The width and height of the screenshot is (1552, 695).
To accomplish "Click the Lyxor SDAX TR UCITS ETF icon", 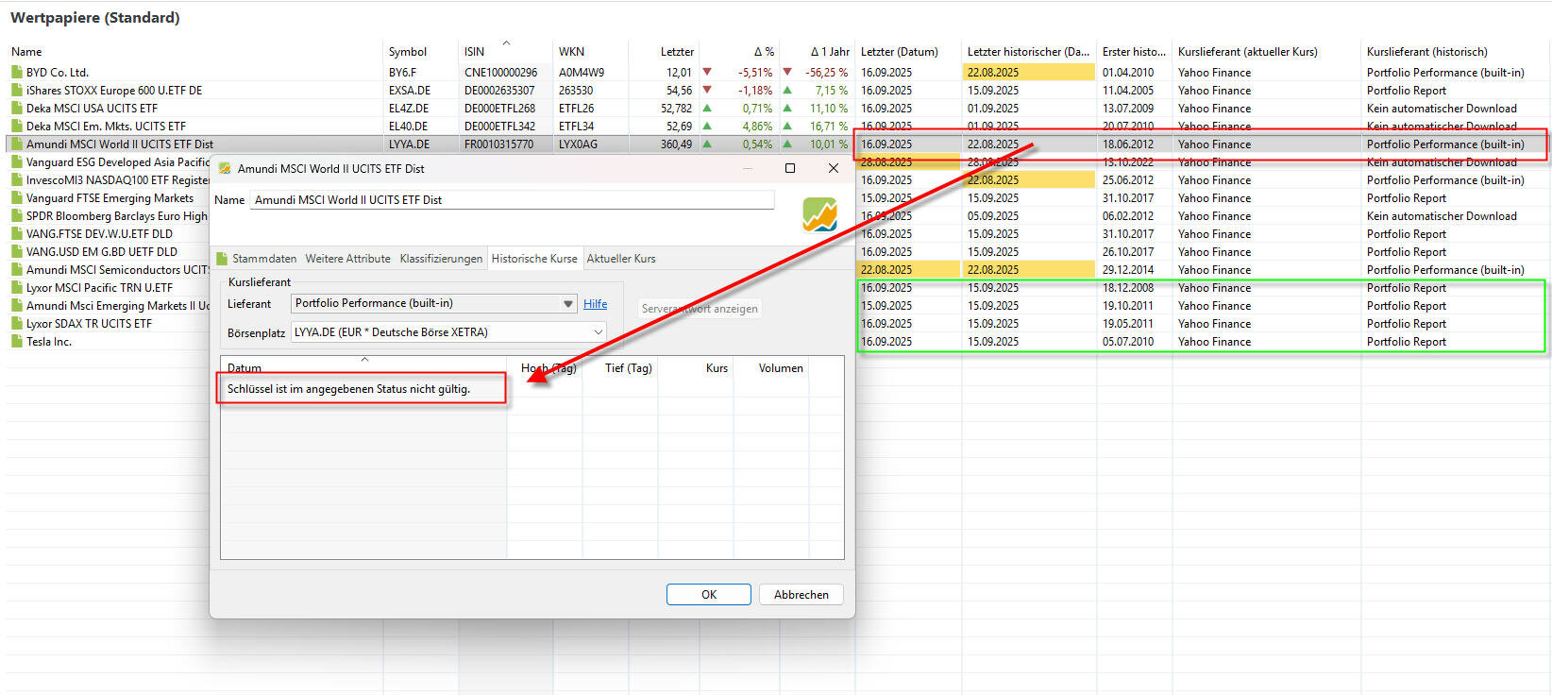I will pyautogui.click(x=16, y=324).
